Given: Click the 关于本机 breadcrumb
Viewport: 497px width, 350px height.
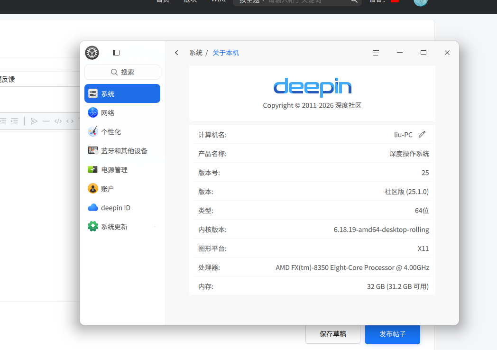Looking at the screenshot, I should [226, 53].
